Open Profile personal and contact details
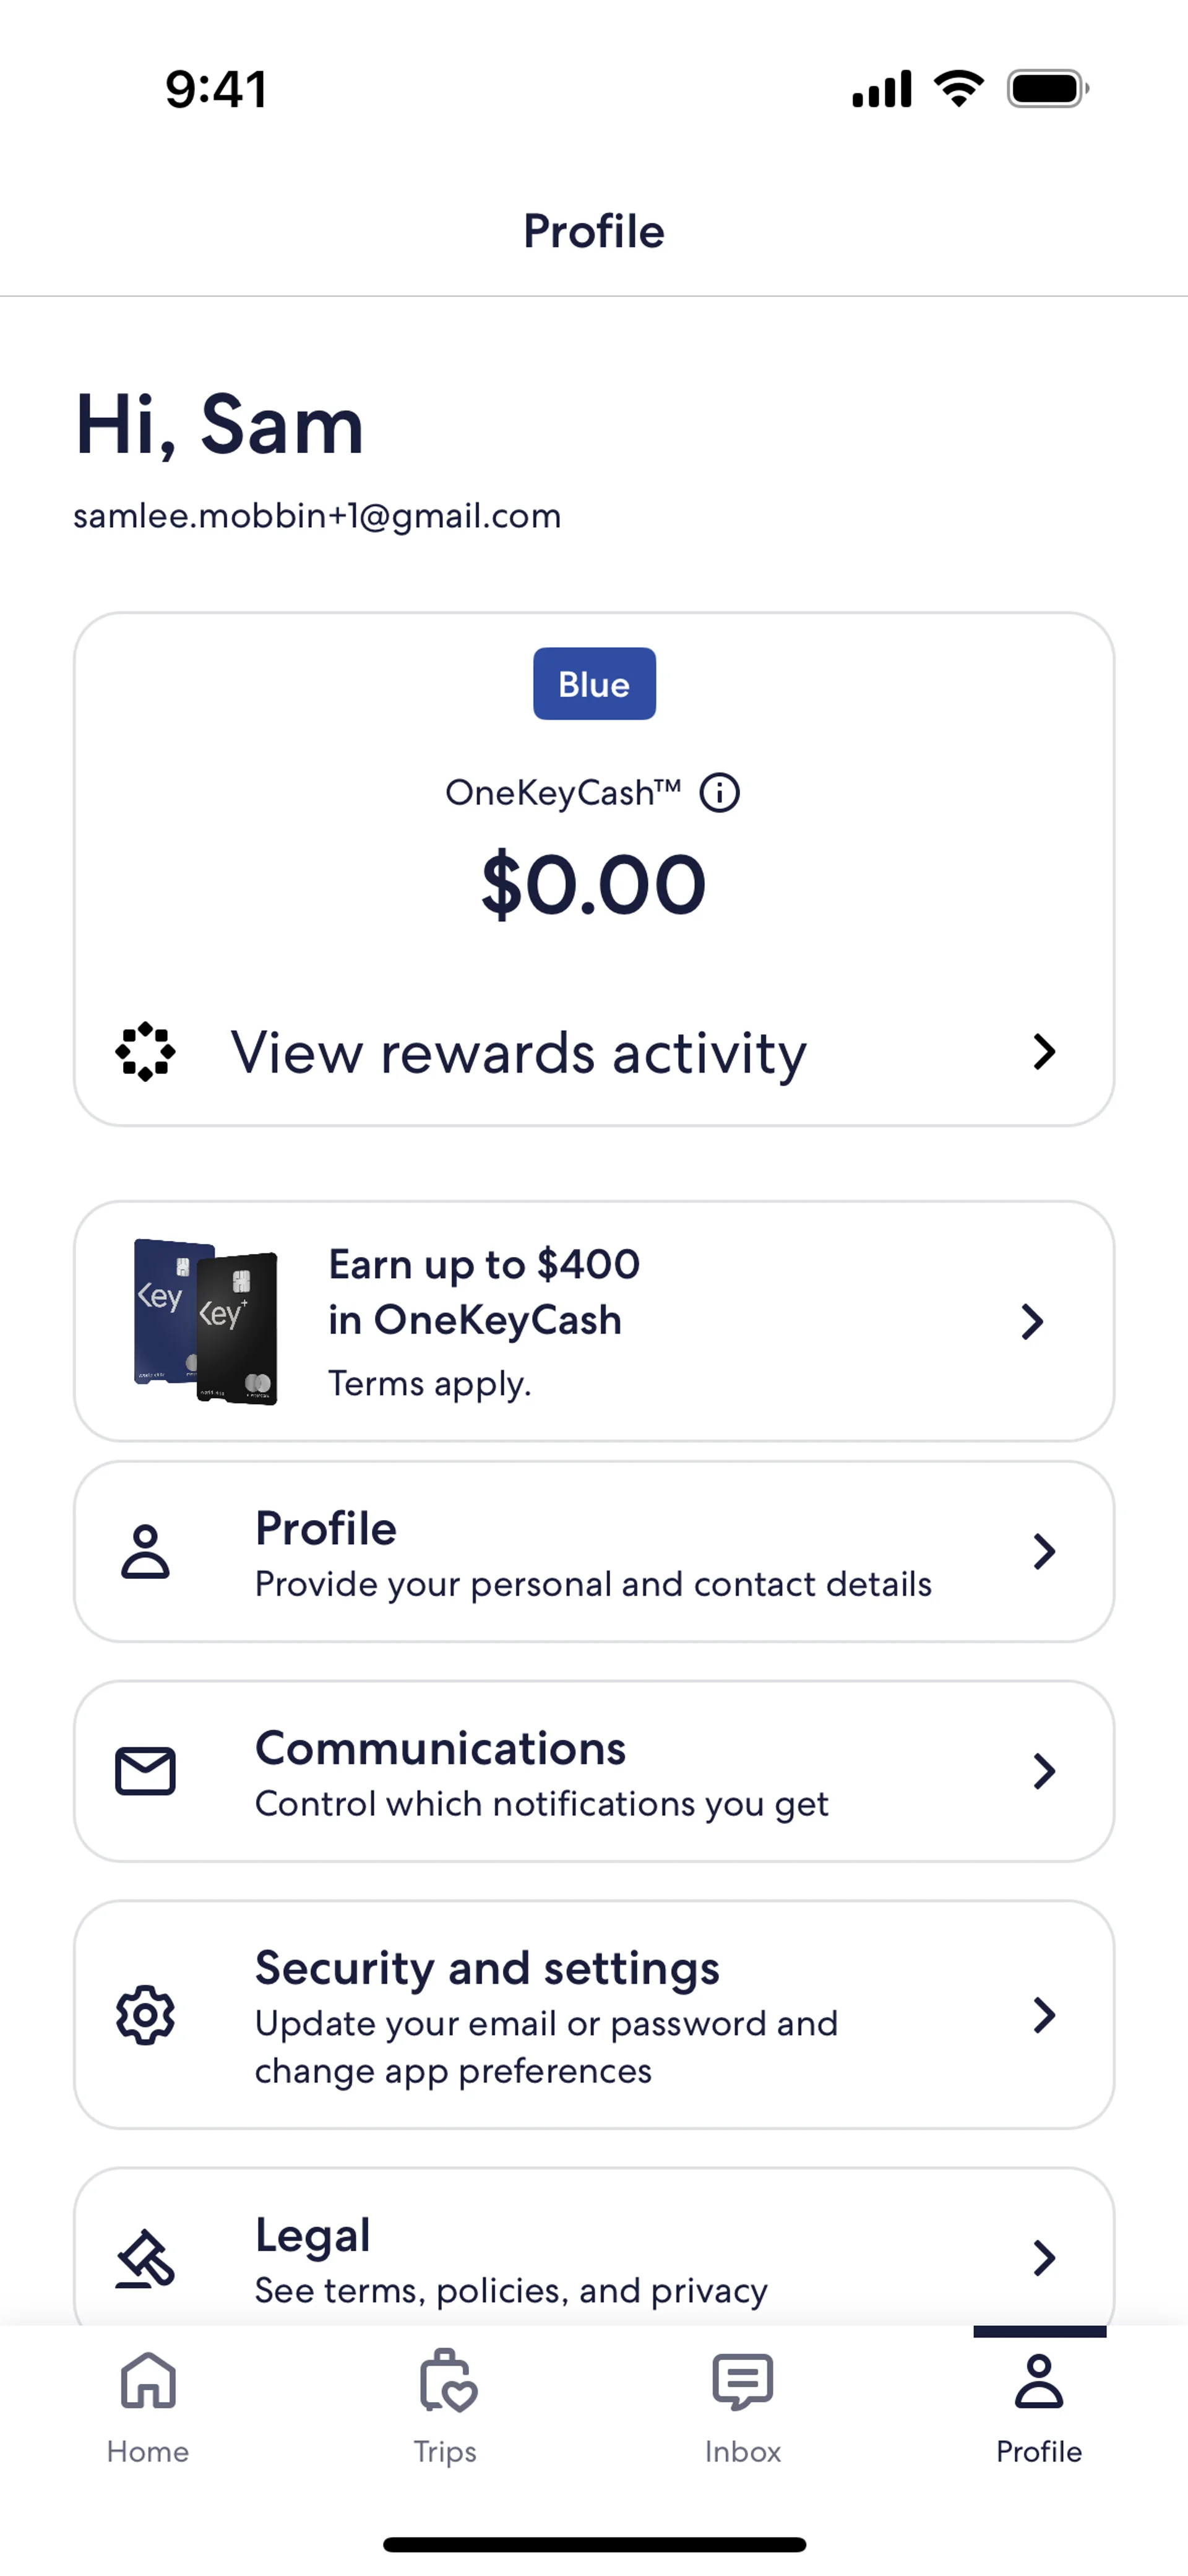Viewport: 1188px width, 2576px height. [x=592, y=1553]
